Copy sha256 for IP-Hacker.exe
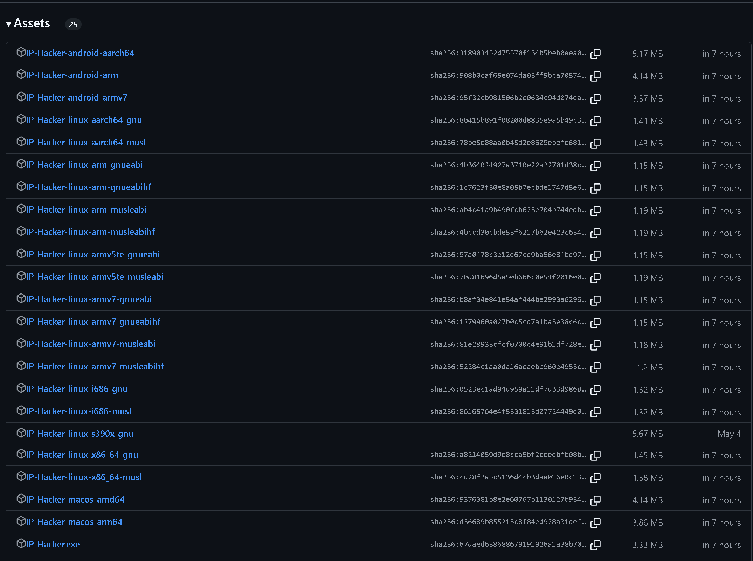This screenshot has width=753, height=561. click(595, 545)
